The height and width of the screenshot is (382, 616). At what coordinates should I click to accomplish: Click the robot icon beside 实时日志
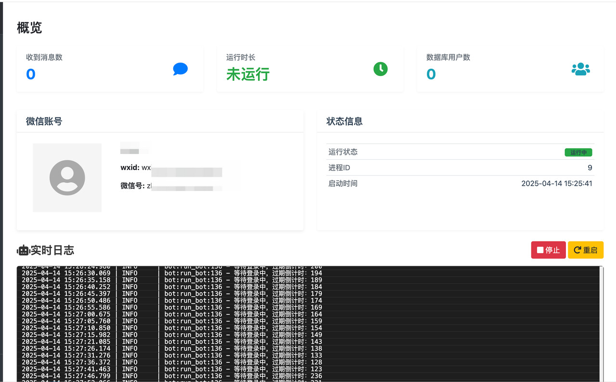[23, 250]
